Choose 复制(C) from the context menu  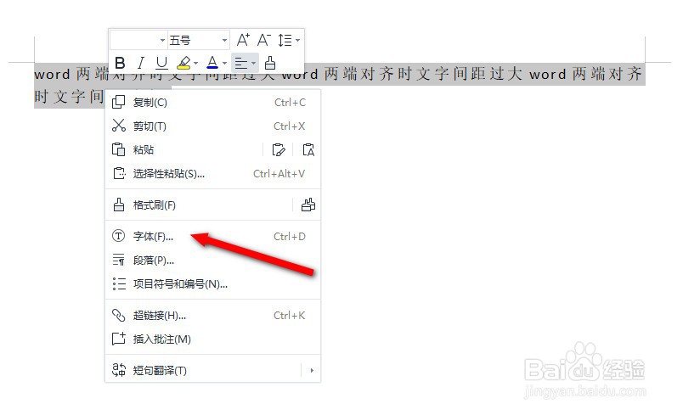[213, 102]
